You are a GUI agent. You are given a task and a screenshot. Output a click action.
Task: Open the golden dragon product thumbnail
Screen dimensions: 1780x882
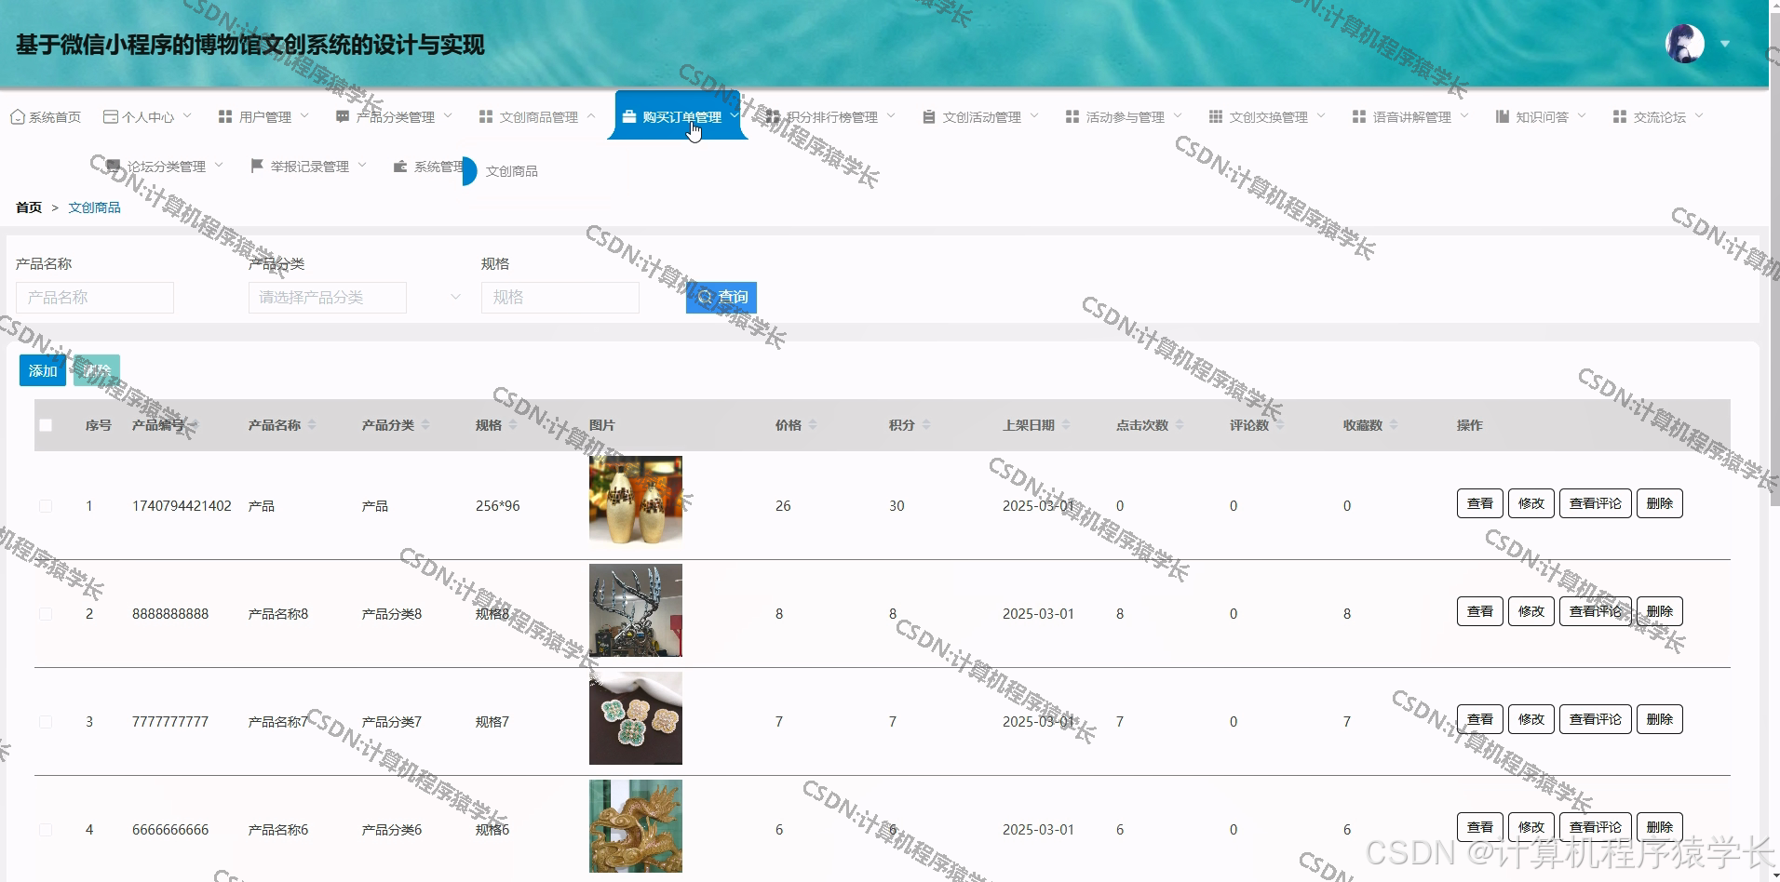tap(636, 826)
